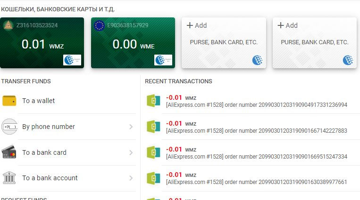Click WebMoney globe icon on second Add card
Image resolution: width=360 pixels, height=200 pixels.
348,60
